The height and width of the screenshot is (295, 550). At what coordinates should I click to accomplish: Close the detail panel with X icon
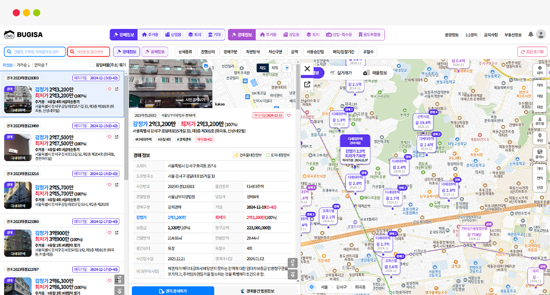(x=307, y=69)
